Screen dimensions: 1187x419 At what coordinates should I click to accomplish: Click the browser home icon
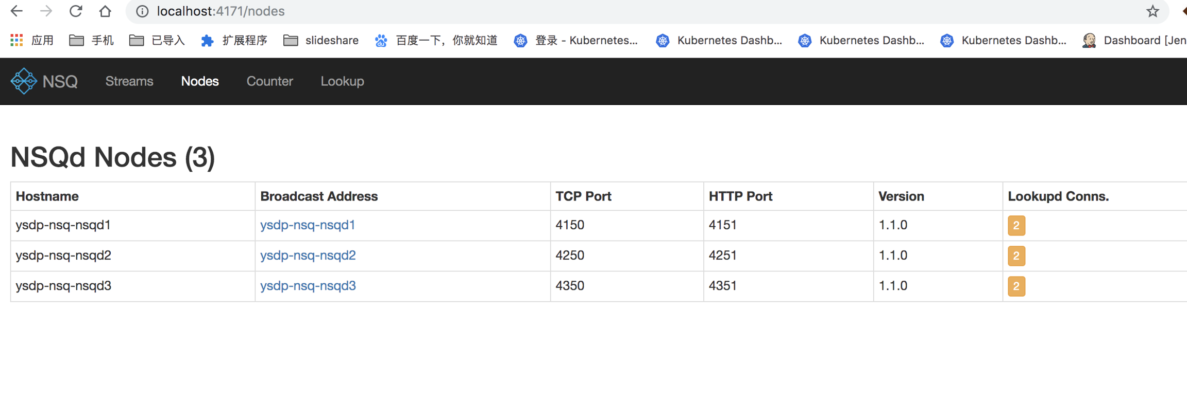(x=105, y=11)
